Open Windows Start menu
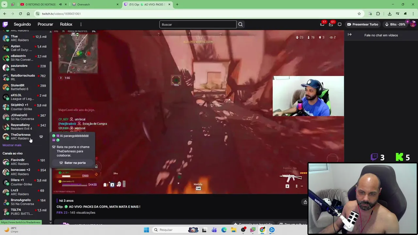This screenshot has height=235, width=418. 146,230
